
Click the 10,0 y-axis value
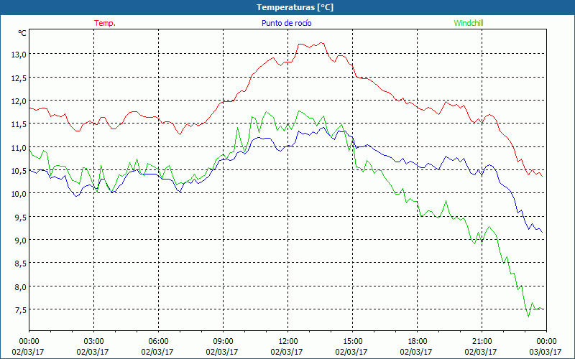click(x=19, y=194)
